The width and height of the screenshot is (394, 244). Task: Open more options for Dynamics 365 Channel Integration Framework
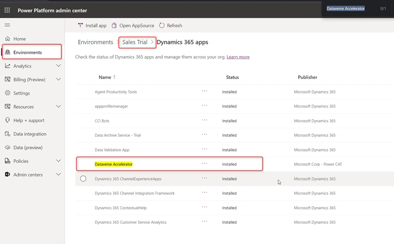coord(205,192)
